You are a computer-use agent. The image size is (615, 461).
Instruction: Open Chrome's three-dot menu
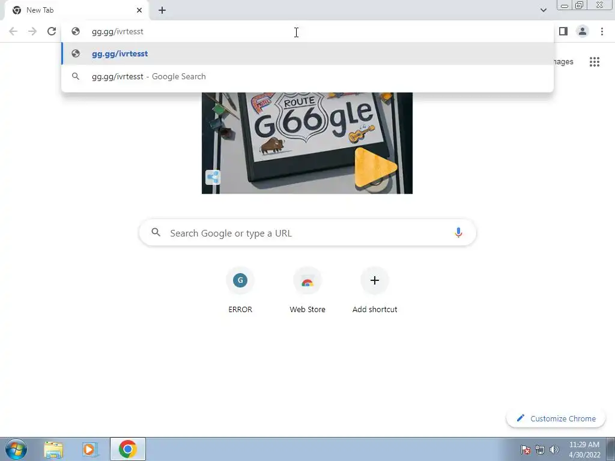[602, 31]
